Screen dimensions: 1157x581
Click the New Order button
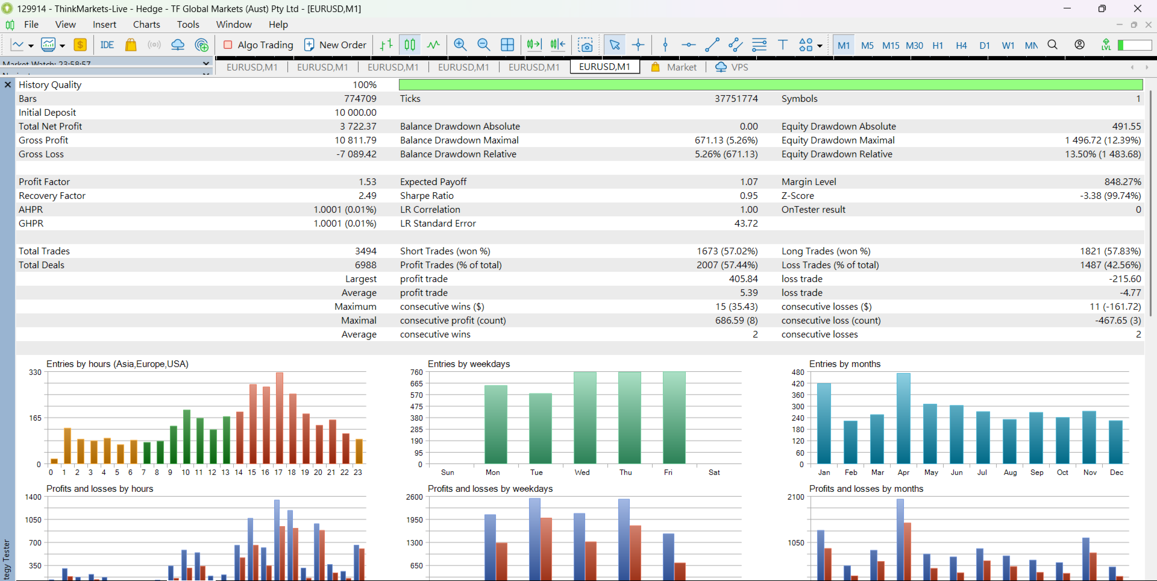[x=335, y=45]
